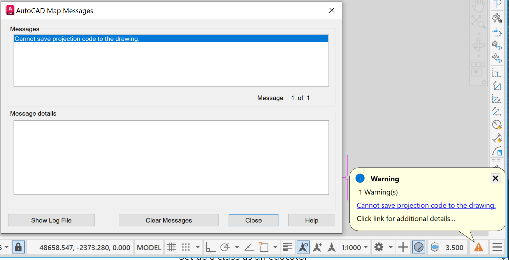
Task: Select the isolate objects status bar icon
Action: point(418,247)
